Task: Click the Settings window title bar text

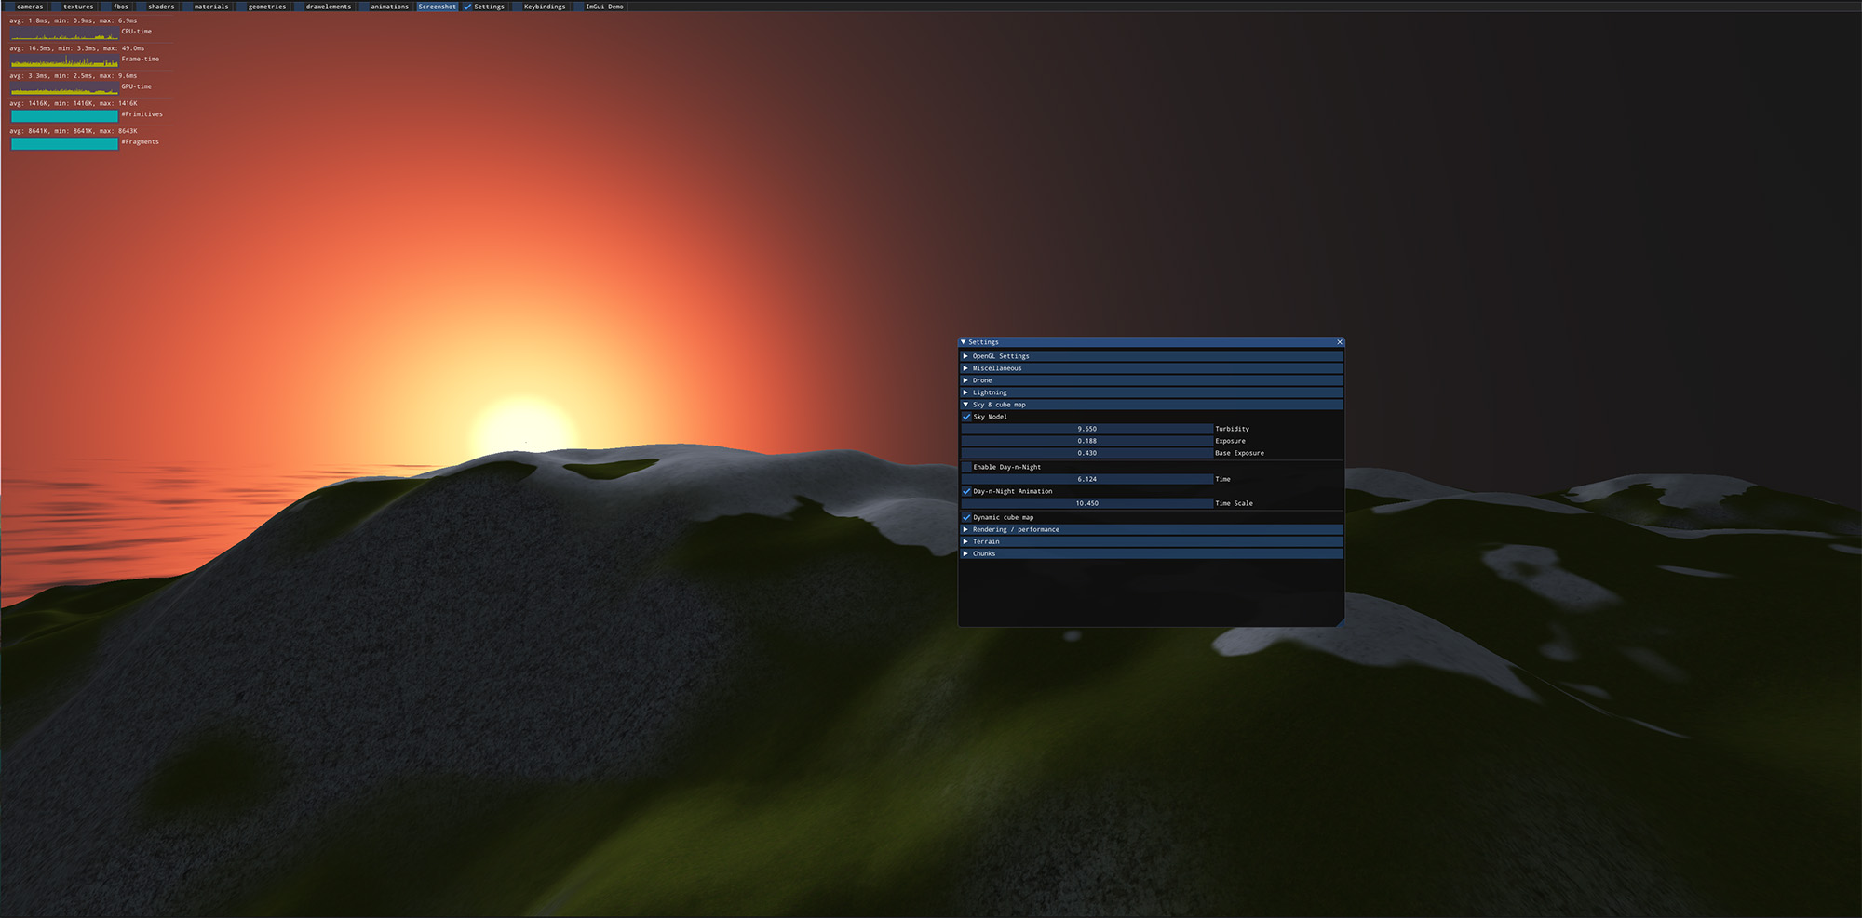Action: [983, 342]
